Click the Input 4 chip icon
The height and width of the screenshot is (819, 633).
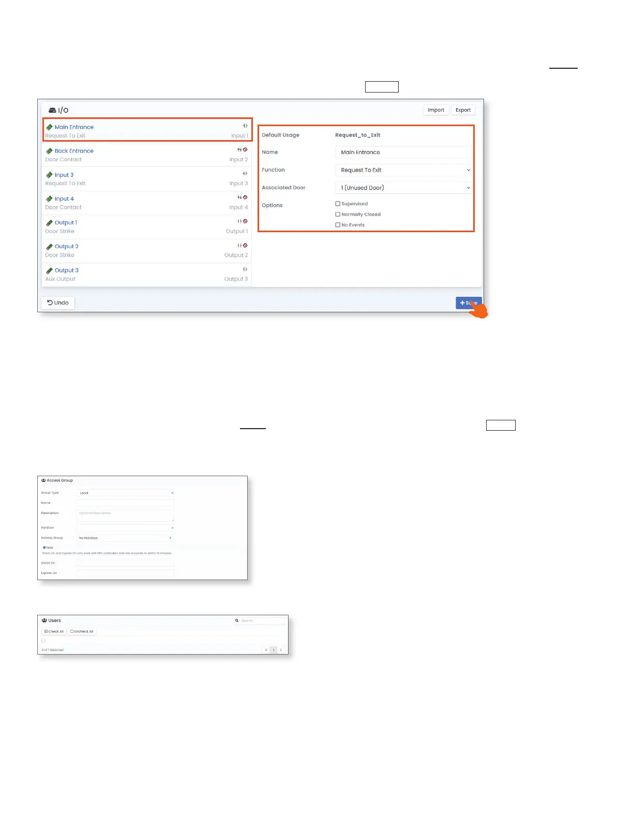(49, 199)
